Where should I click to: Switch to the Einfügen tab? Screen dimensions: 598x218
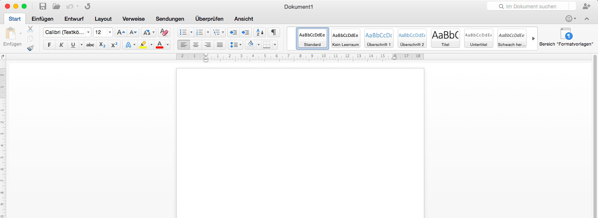coord(42,19)
